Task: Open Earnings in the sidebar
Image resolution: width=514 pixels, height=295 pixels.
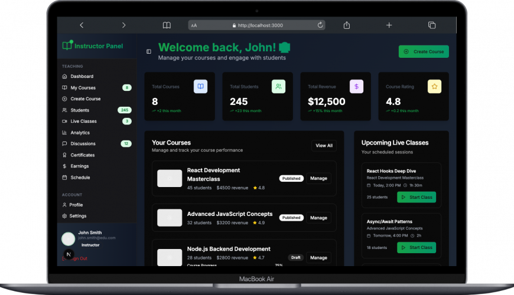Action: 97,166
